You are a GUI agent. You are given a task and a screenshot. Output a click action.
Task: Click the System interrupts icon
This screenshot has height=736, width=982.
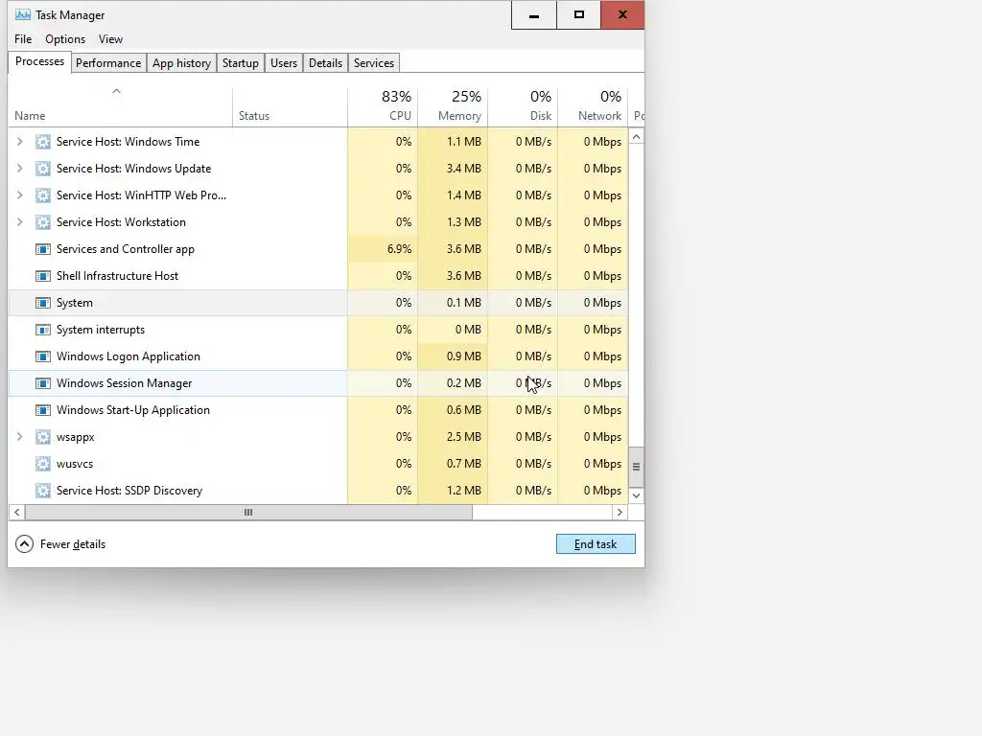pos(42,330)
